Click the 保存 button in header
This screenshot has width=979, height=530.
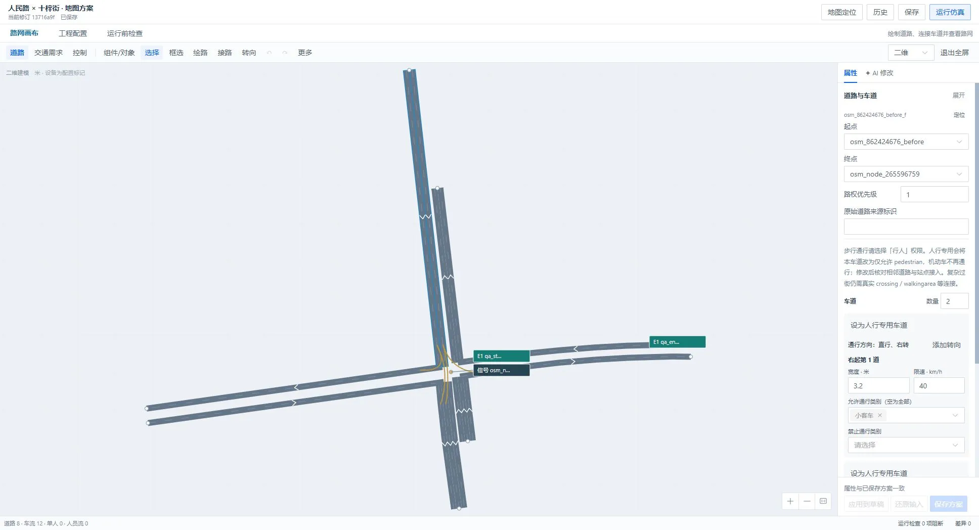pos(912,12)
